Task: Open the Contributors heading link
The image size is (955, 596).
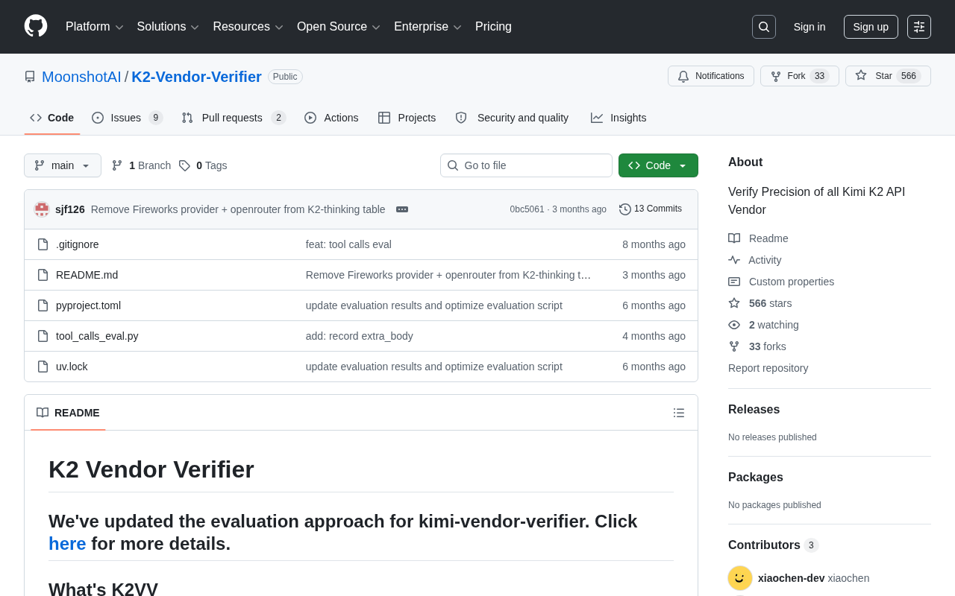Action: [x=773, y=545]
